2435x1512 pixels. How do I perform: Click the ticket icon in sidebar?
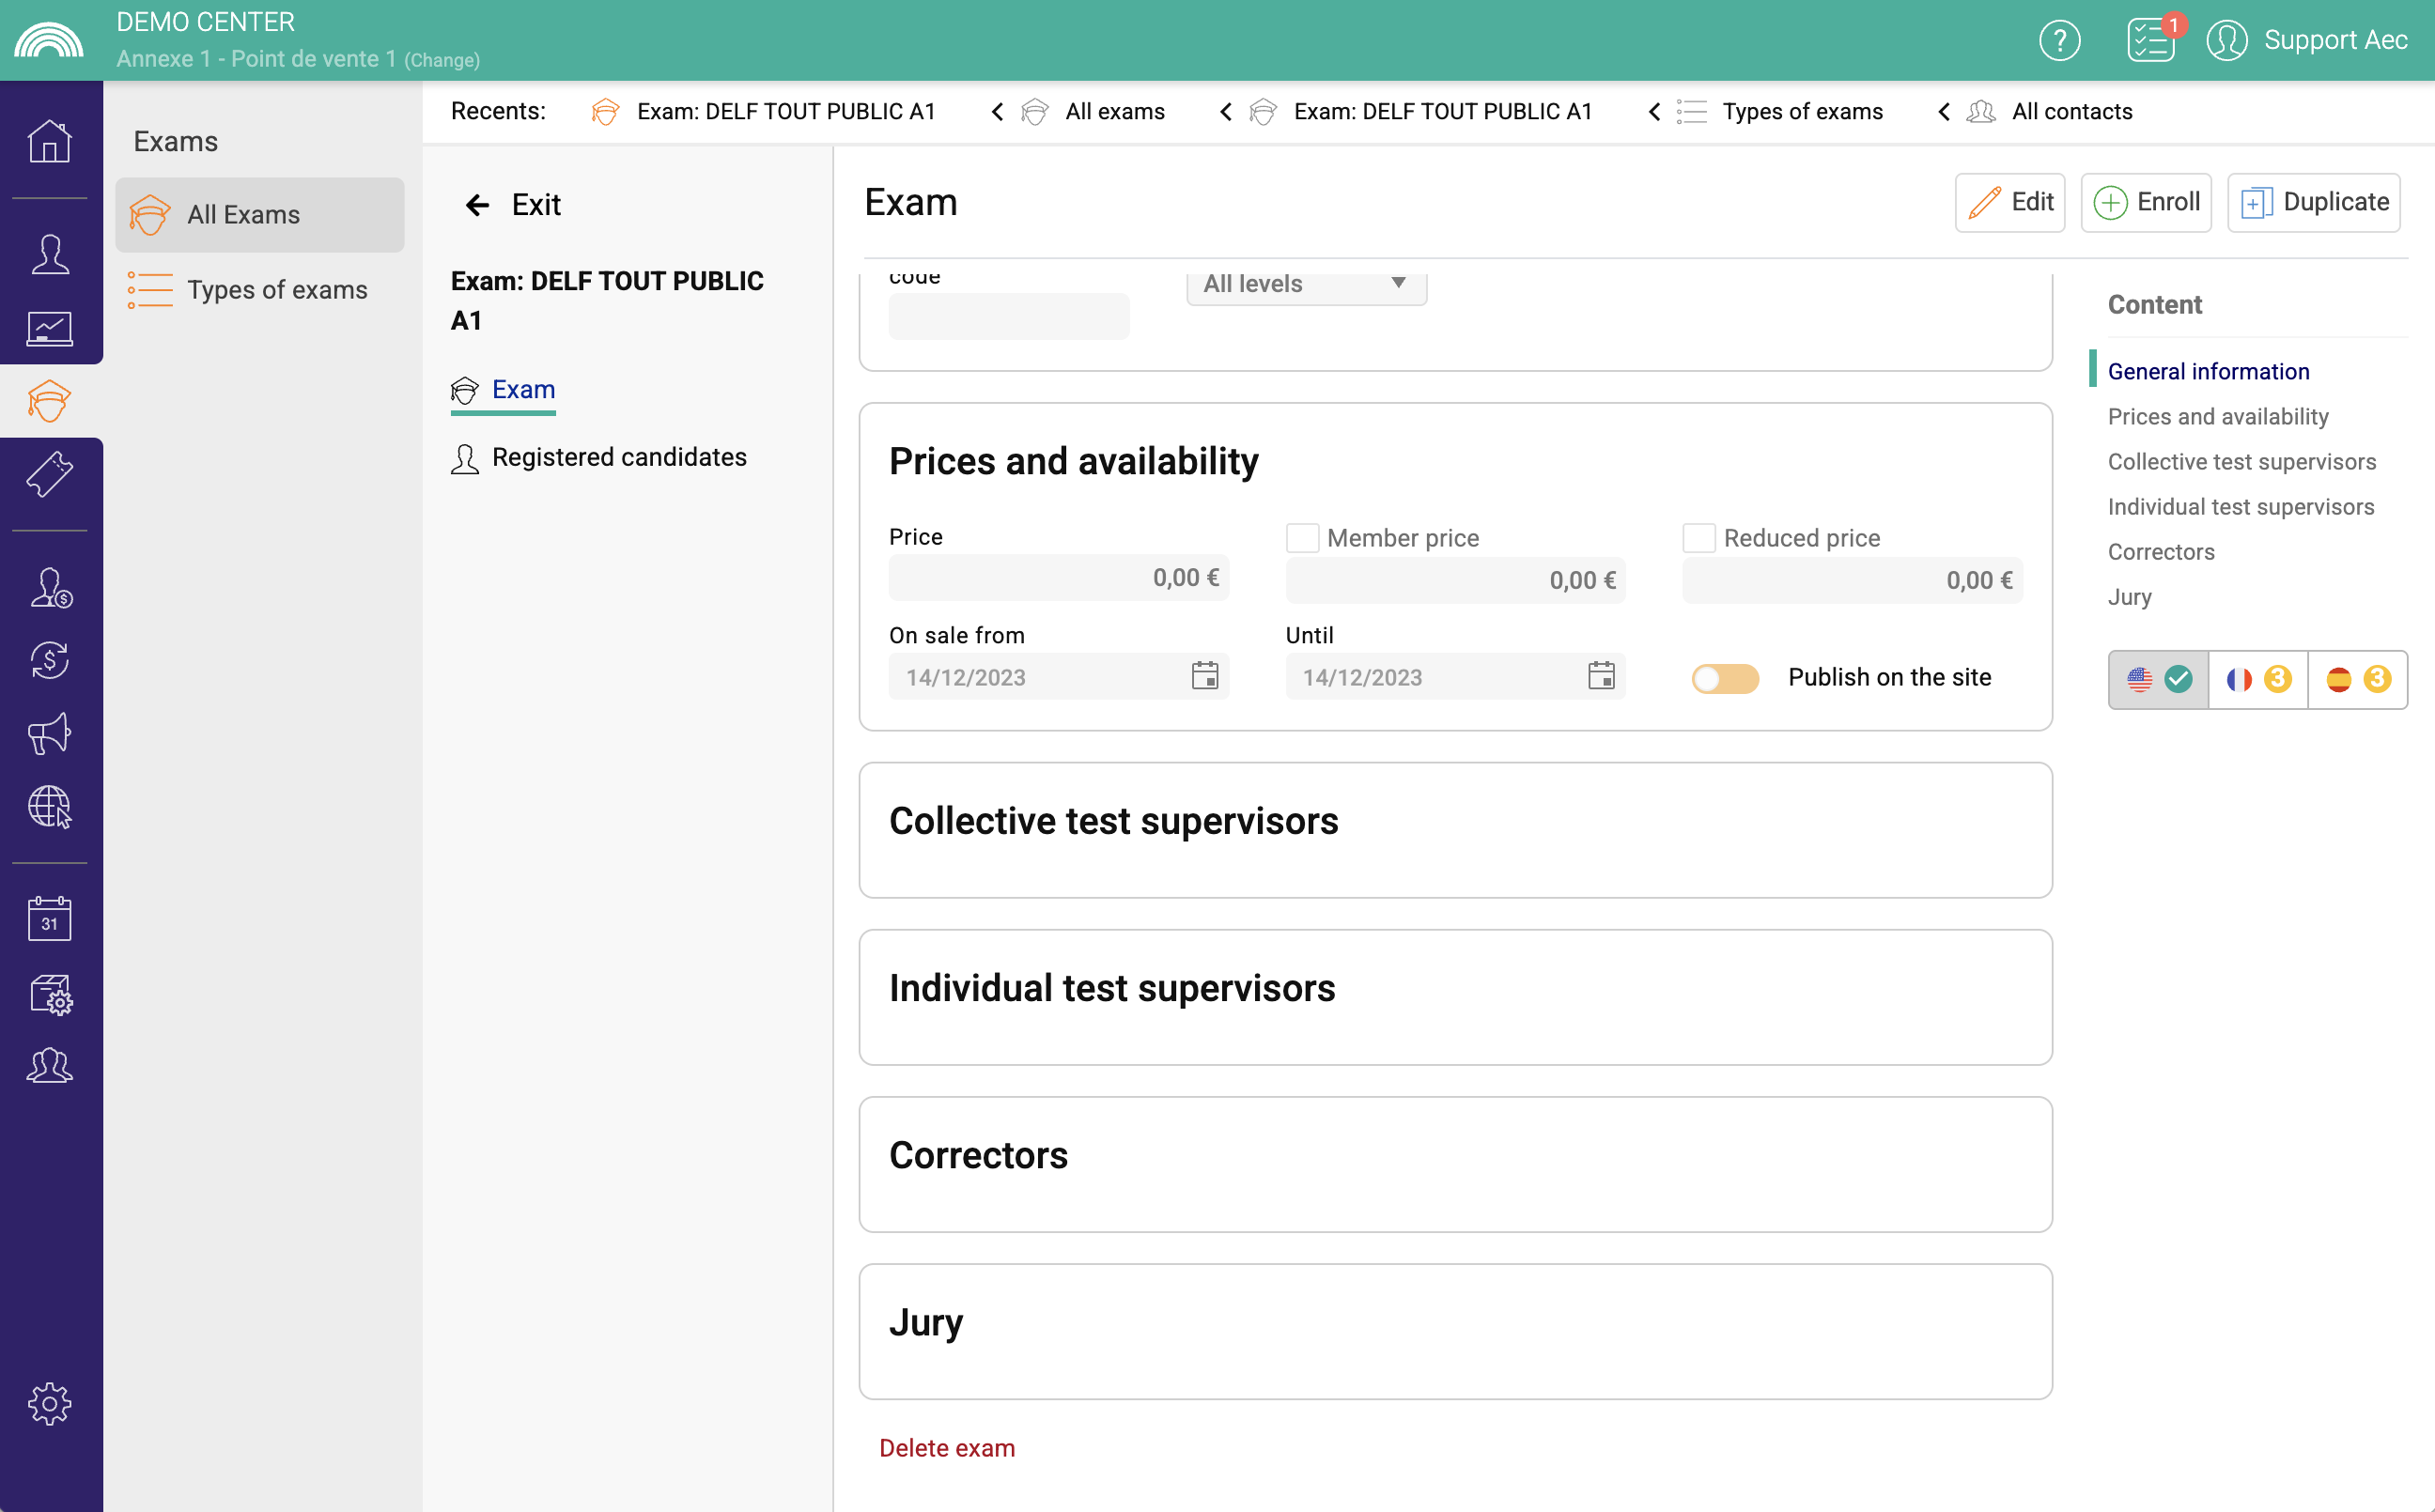(x=49, y=474)
